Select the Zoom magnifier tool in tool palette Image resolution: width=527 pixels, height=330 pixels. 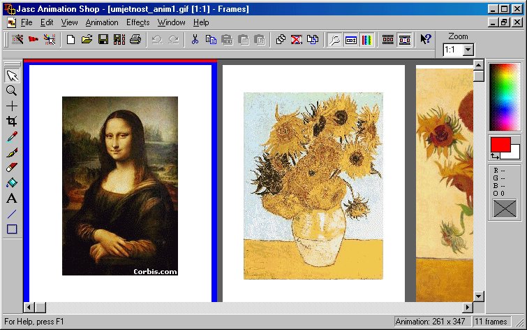(12, 91)
